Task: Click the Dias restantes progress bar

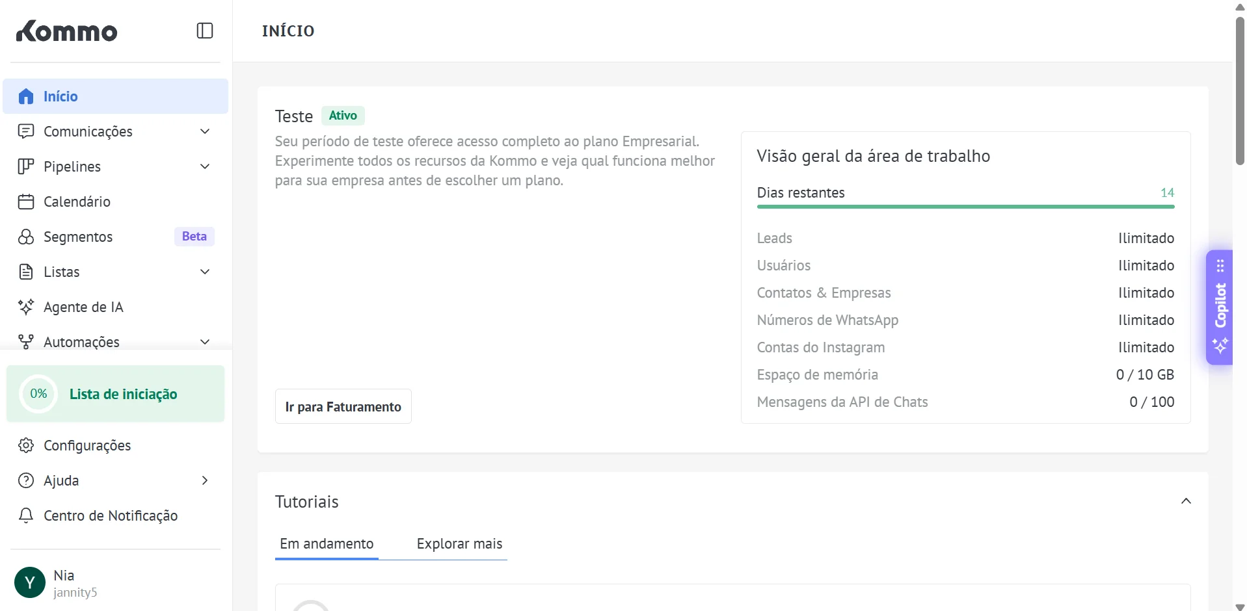Action: point(965,207)
